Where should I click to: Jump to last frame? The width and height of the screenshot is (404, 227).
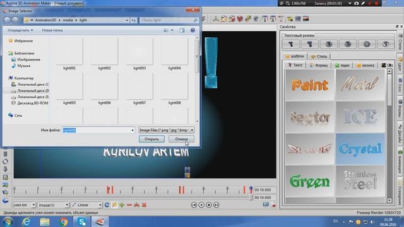pyautogui.click(x=216, y=205)
